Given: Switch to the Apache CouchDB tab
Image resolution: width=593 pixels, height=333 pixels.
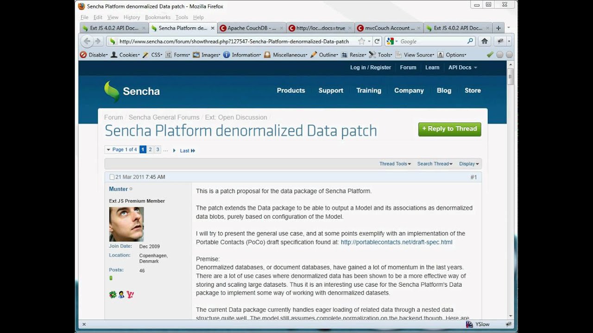Looking at the screenshot, I should 251,28.
